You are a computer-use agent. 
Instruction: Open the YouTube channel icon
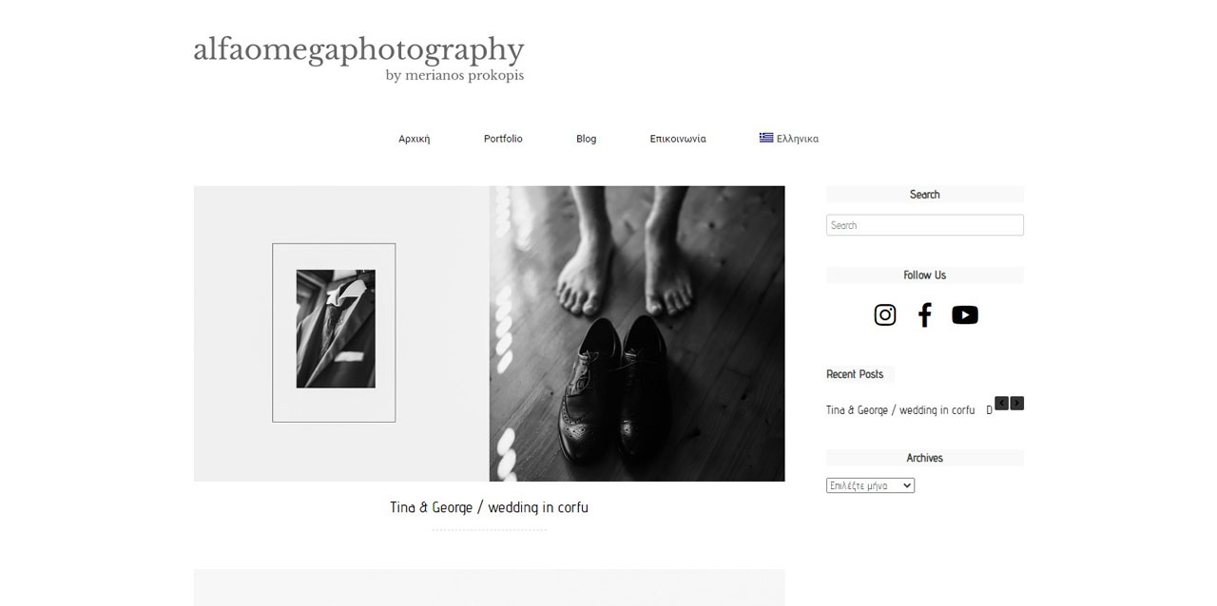click(x=964, y=315)
